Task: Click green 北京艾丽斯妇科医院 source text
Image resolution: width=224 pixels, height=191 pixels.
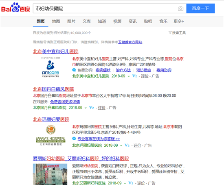Action: [x=89, y=183]
